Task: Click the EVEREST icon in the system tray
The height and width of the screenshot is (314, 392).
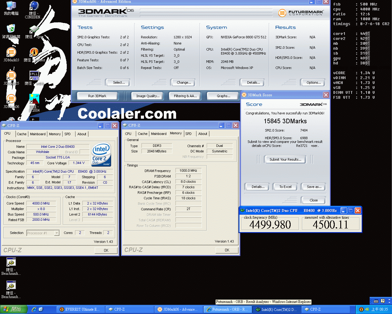Action: click(x=361, y=309)
